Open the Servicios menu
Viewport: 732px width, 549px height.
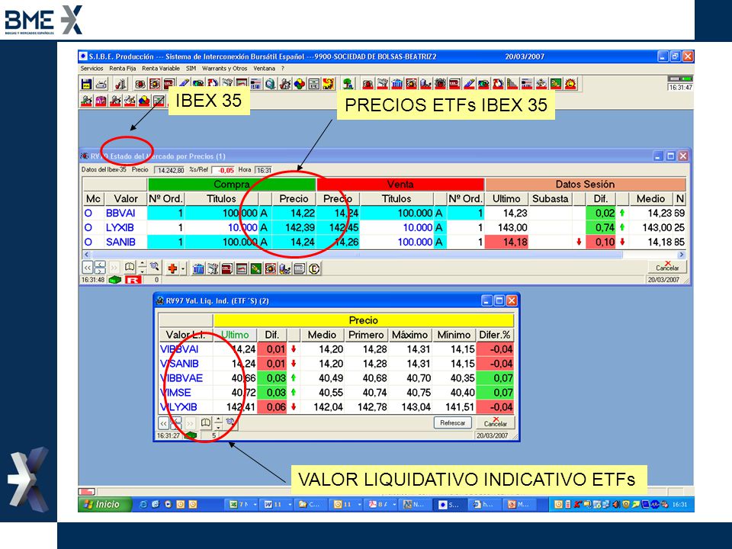pos(91,69)
